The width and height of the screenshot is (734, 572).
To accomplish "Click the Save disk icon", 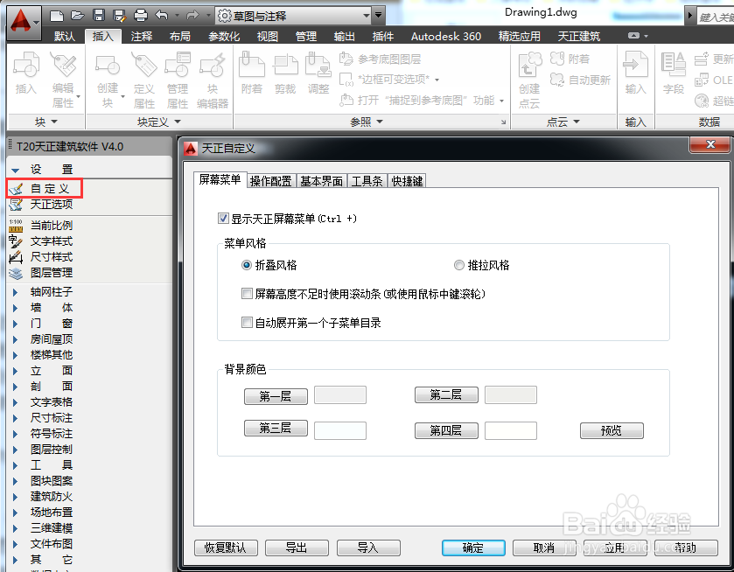I will click(x=99, y=16).
